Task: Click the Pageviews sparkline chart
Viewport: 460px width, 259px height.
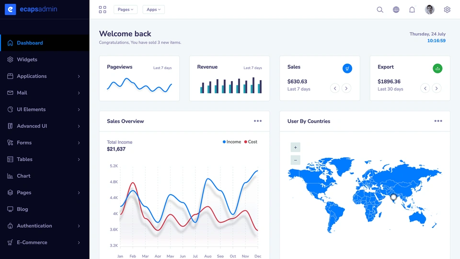Action: point(139,85)
